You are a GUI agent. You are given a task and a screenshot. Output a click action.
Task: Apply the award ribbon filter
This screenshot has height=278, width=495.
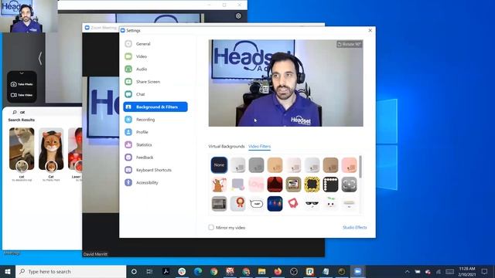[237, 204]
